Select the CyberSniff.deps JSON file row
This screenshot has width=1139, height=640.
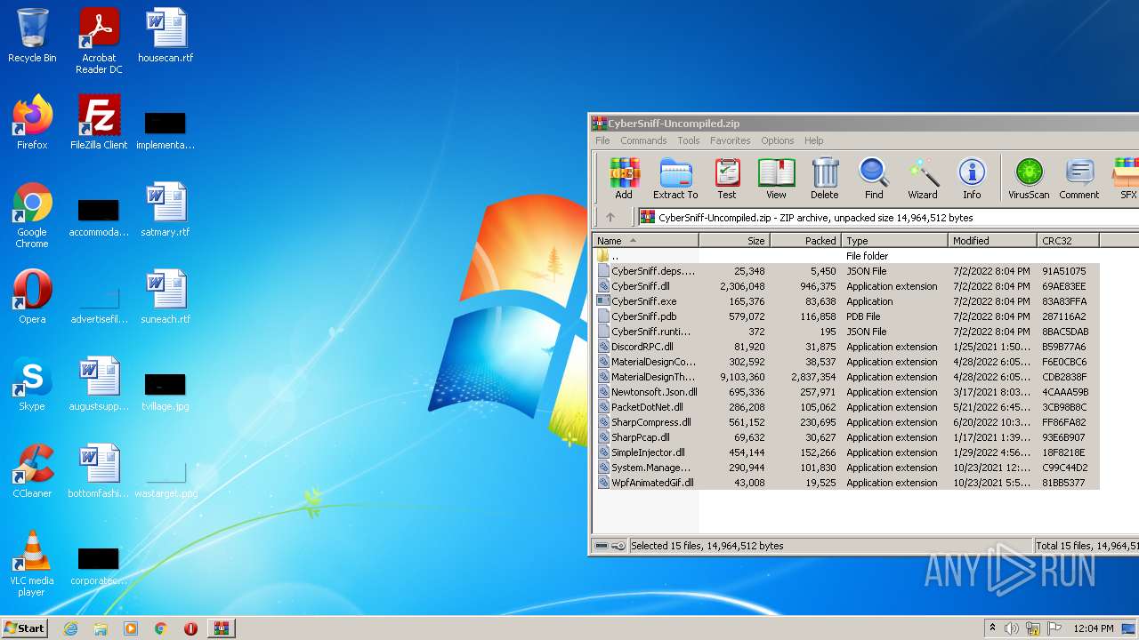click(846, 271)
